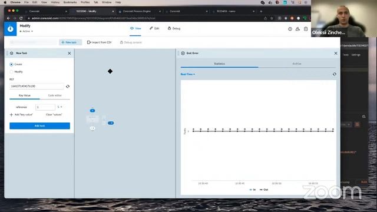Click the End: Error node header icon
Viewport: 377px width, 212px height.
pyautogui.click(x=183, y=53)
